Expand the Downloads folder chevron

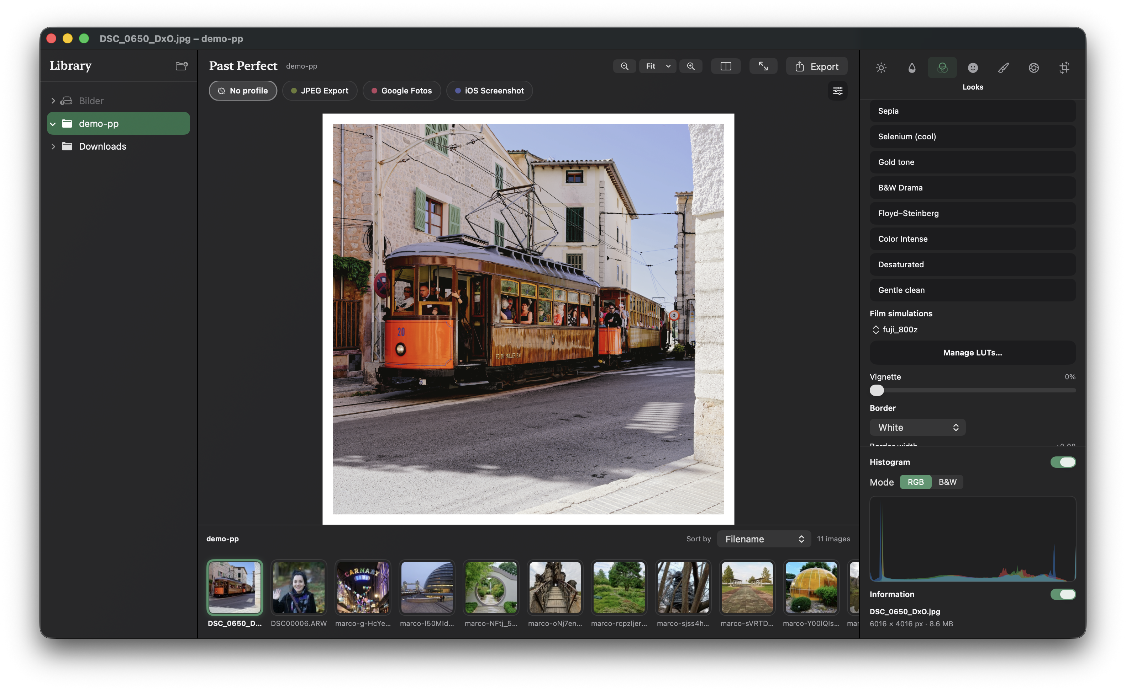click(x=53, y=146)
